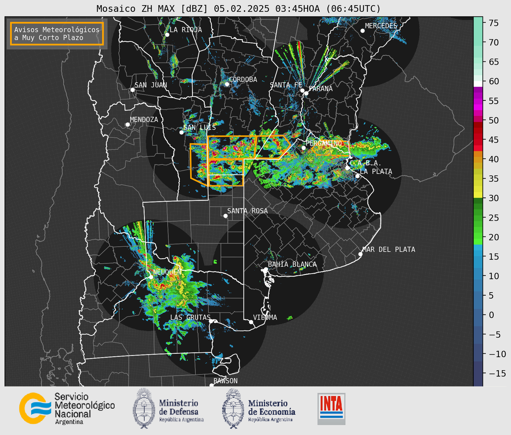Pick the magenta 55 dBZ colorbar band
Screen dimensions: 511x435
[478, 101]
